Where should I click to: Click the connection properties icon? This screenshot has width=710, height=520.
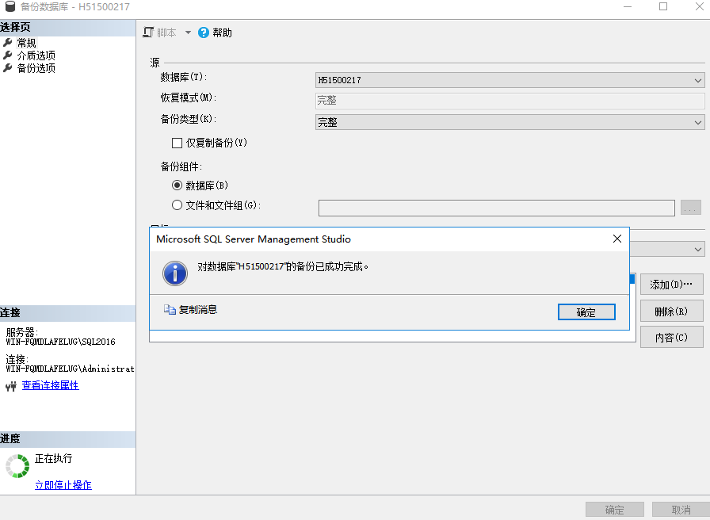(11, 386)
